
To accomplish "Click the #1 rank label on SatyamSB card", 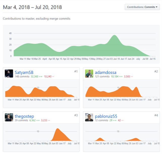I will click(76, 71).
